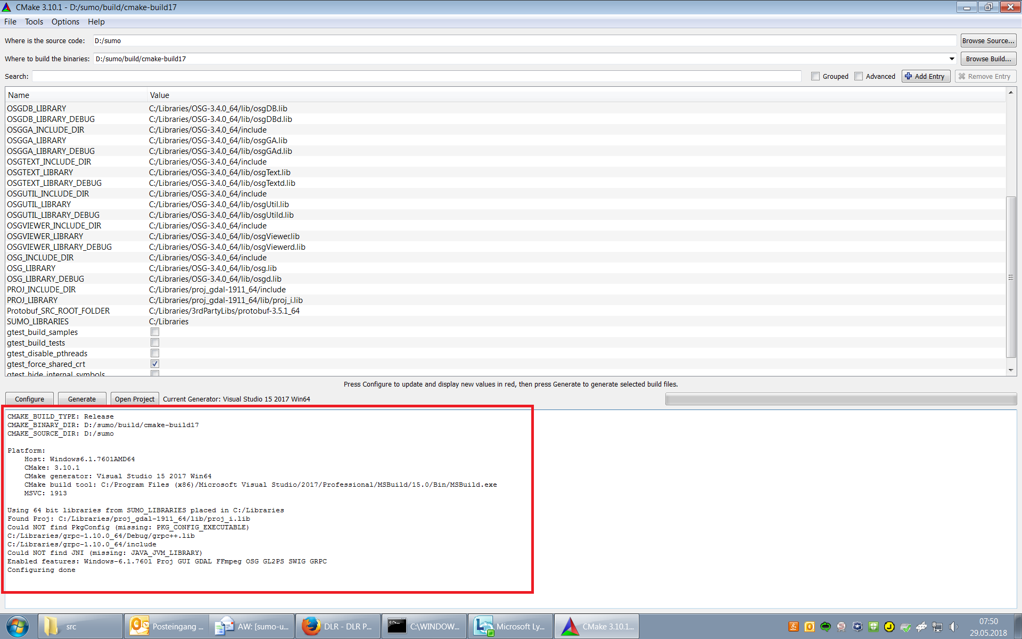The width and height of the screenshot is (1022, 639).
Task: Click the cache list scrollbar thumb
Action: [x=1011, y=277]
